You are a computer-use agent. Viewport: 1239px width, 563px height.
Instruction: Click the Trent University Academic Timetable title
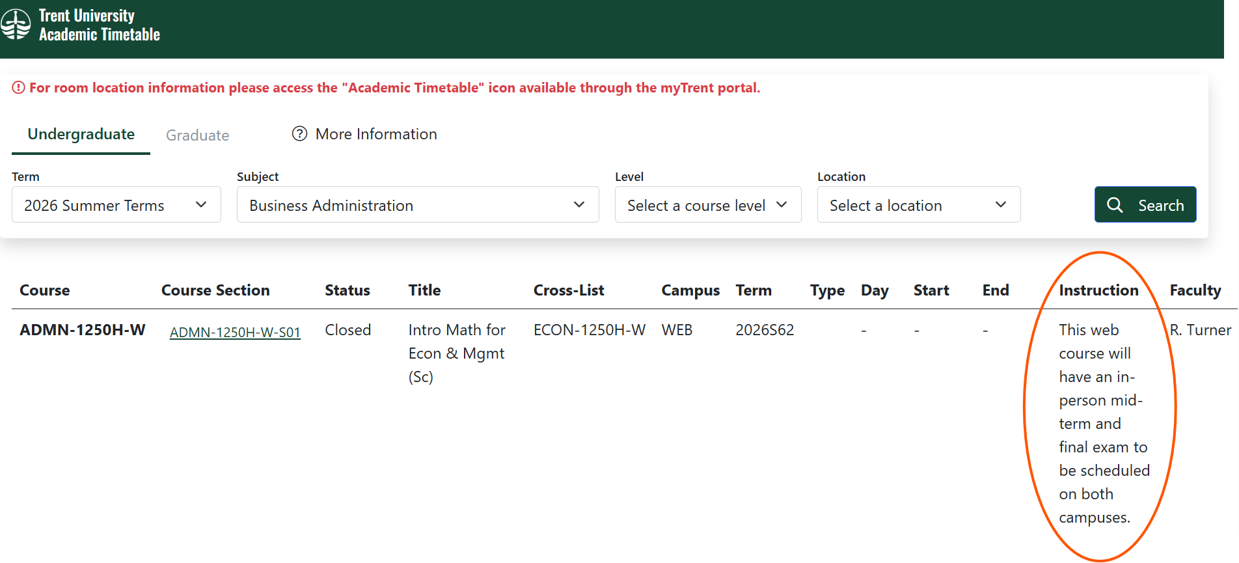pos(99,25)
